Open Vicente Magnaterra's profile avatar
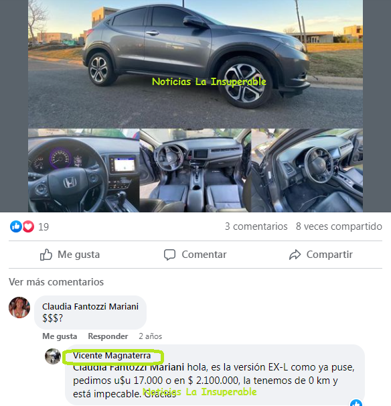The width and height of the screenshot is (391, 406). [53, 356]
